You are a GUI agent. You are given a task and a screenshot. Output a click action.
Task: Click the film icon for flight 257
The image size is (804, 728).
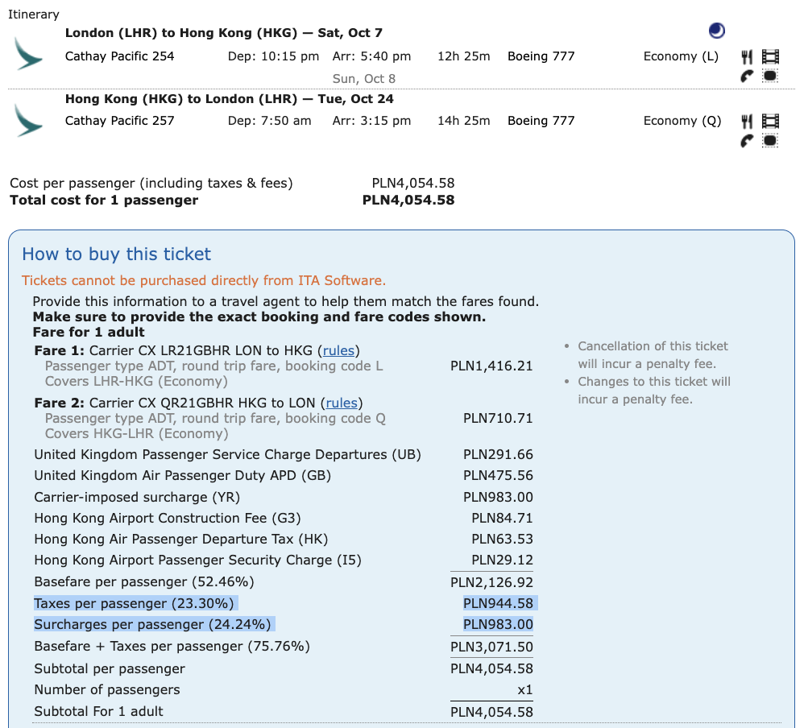(x=770, y=121)
